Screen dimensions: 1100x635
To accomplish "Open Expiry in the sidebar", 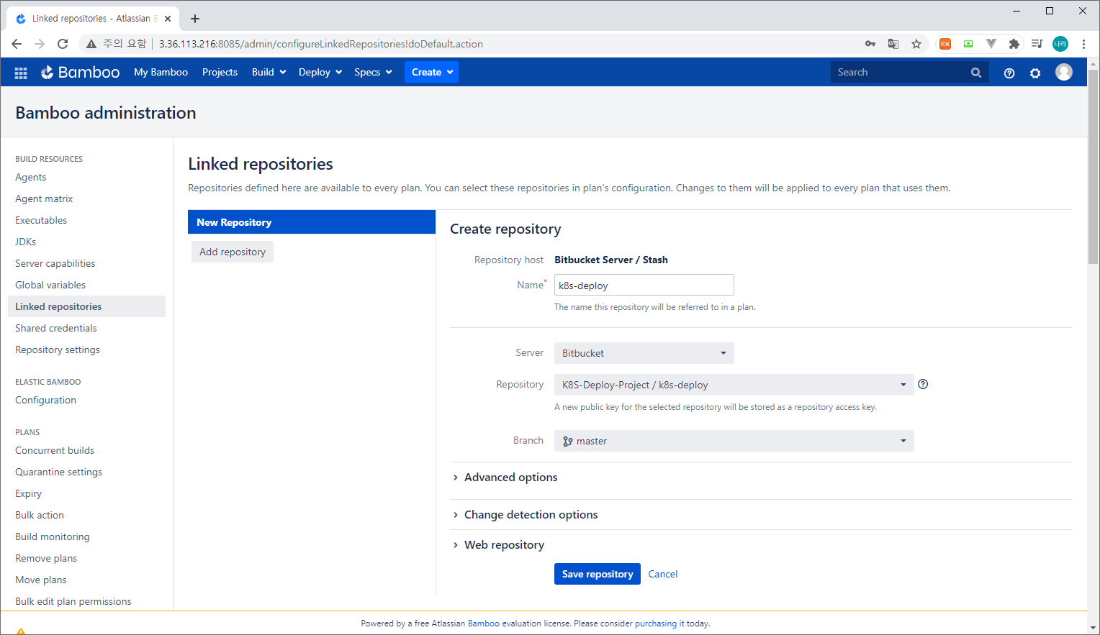I will (x=29, y=493).
